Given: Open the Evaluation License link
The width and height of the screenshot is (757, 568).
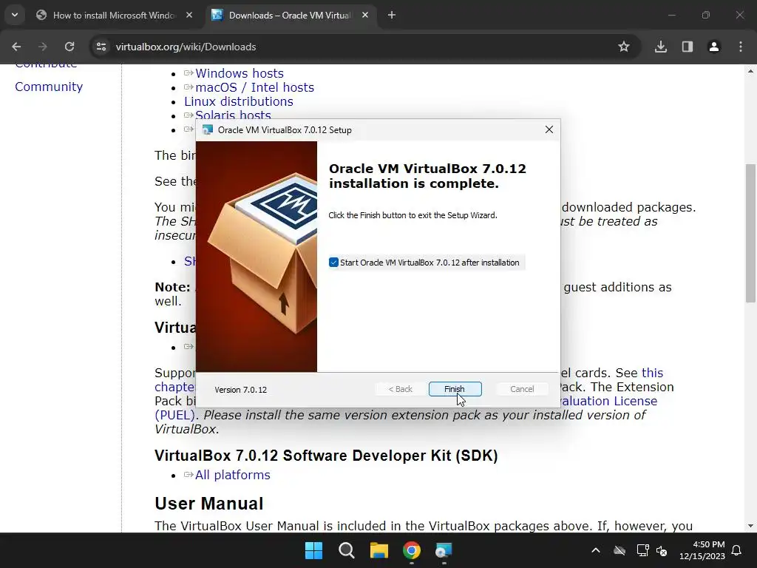Looking at the screenshot, I should pyautogui.click(x=609, y=401).
